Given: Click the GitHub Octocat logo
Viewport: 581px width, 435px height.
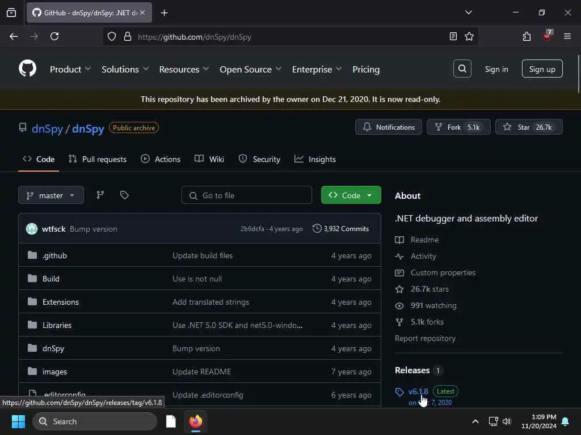Looking at the screenshot, I should pos(27,69).
